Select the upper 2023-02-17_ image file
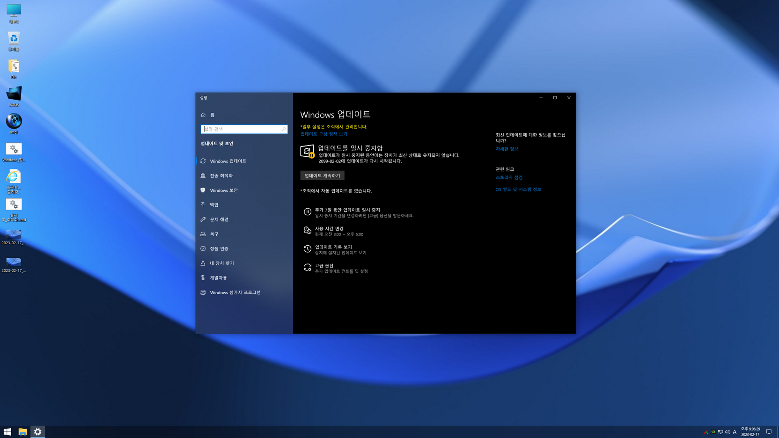Screen dimensions: 779x438 [x=14, y=237]
